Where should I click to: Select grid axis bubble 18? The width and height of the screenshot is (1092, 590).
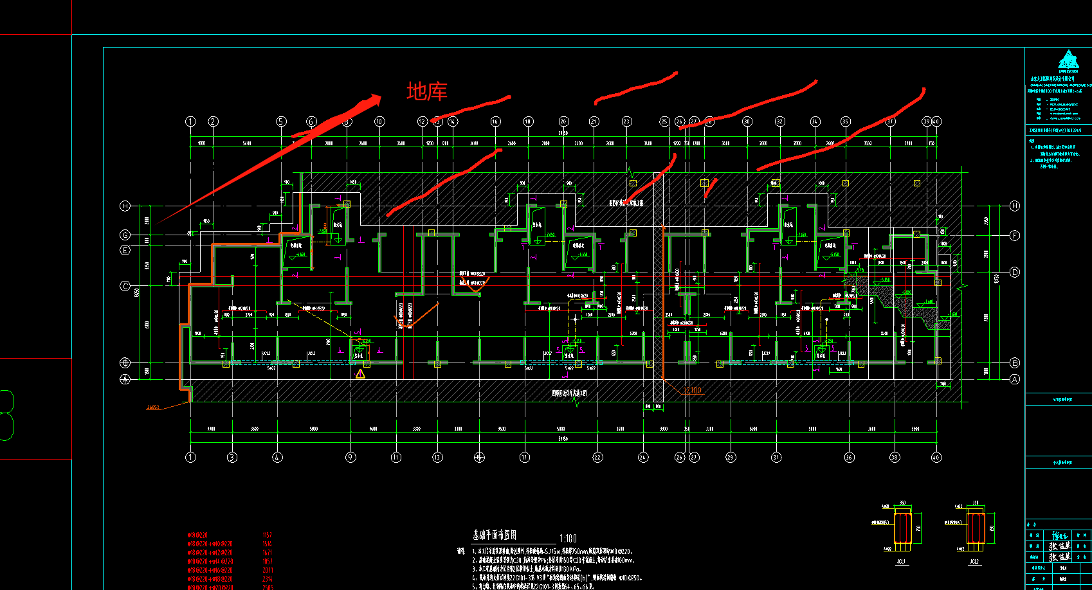coord(528,121)
